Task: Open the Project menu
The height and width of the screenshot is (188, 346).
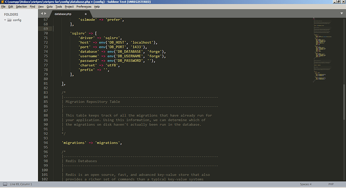Action: click(69, 7)
